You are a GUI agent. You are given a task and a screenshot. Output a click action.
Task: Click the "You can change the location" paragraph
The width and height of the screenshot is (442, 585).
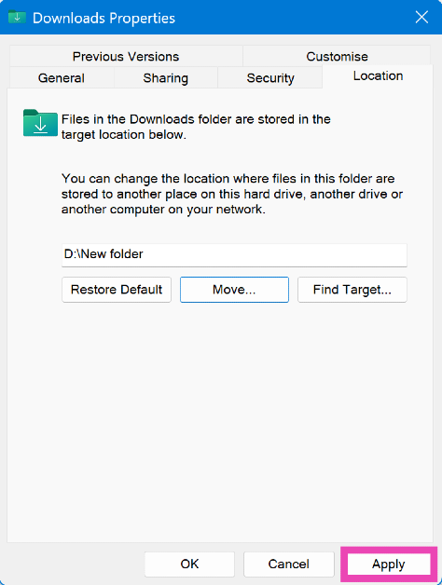click(x=232, y=194)
